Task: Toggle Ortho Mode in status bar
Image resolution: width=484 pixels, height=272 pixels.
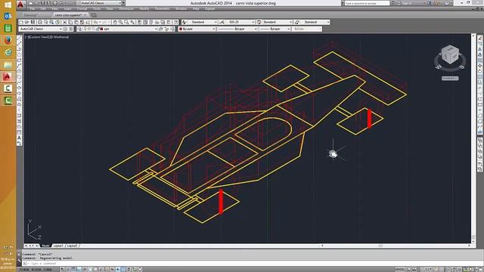Action: coord(79,270)
